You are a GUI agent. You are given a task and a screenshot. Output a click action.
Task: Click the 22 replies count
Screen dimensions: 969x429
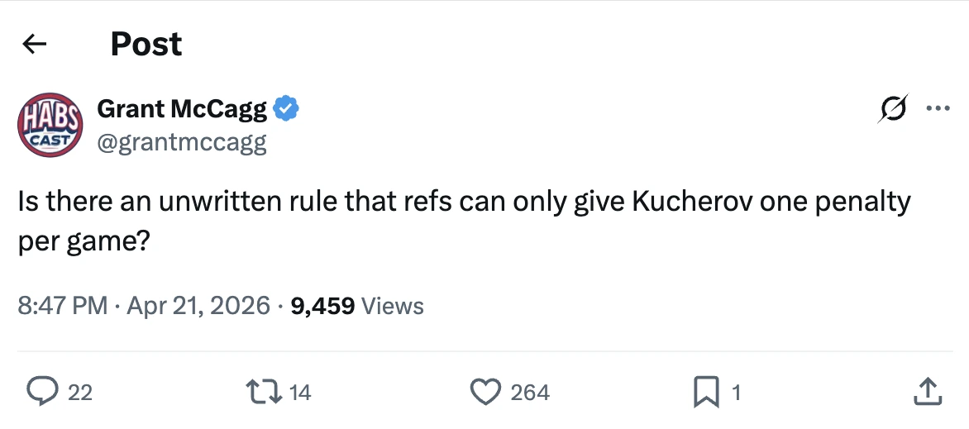79,393
